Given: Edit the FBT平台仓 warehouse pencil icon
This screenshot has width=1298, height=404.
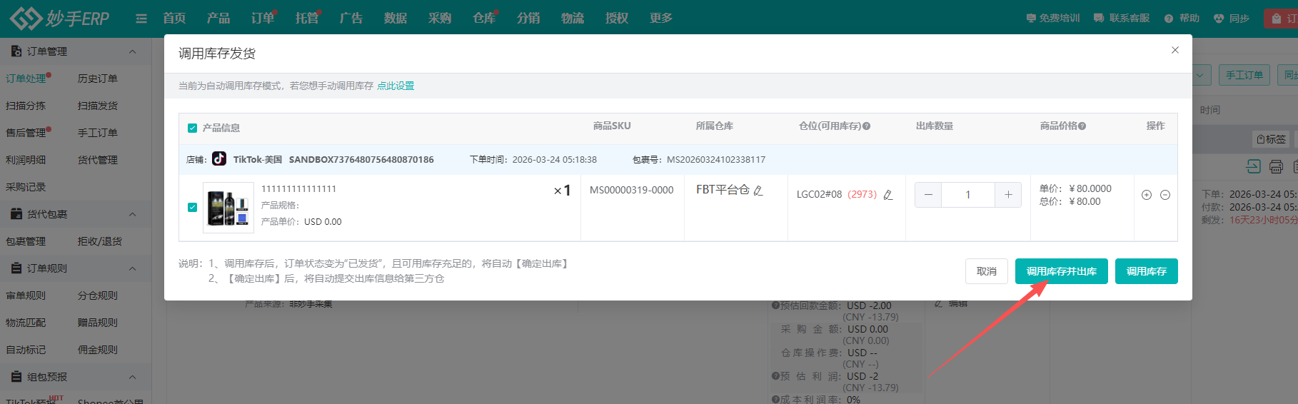Looking at the screenshot, I should (x=758, y=191).
